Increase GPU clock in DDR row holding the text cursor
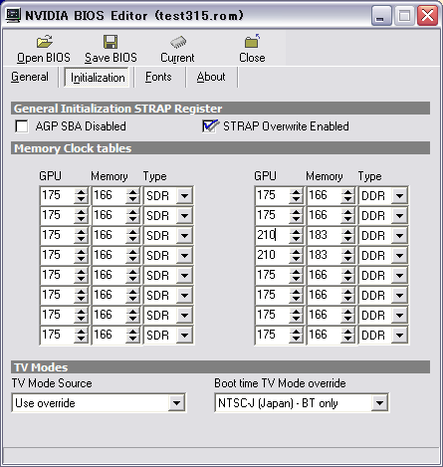Viewport: 443px width, 467px height. (x=296, y=232)
